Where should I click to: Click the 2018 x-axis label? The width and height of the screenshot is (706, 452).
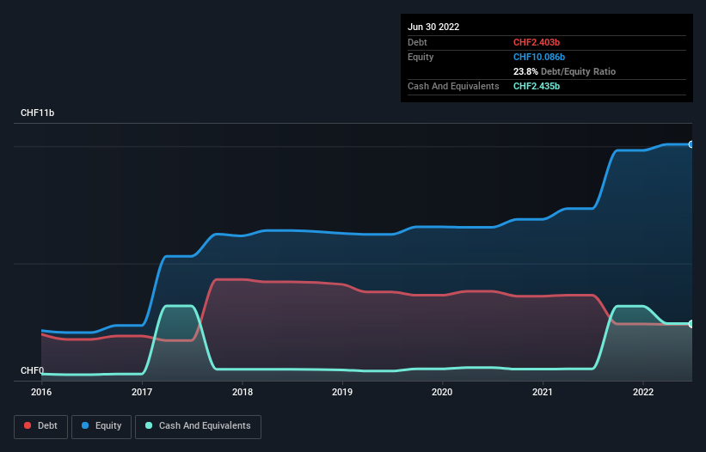(242, 392)
